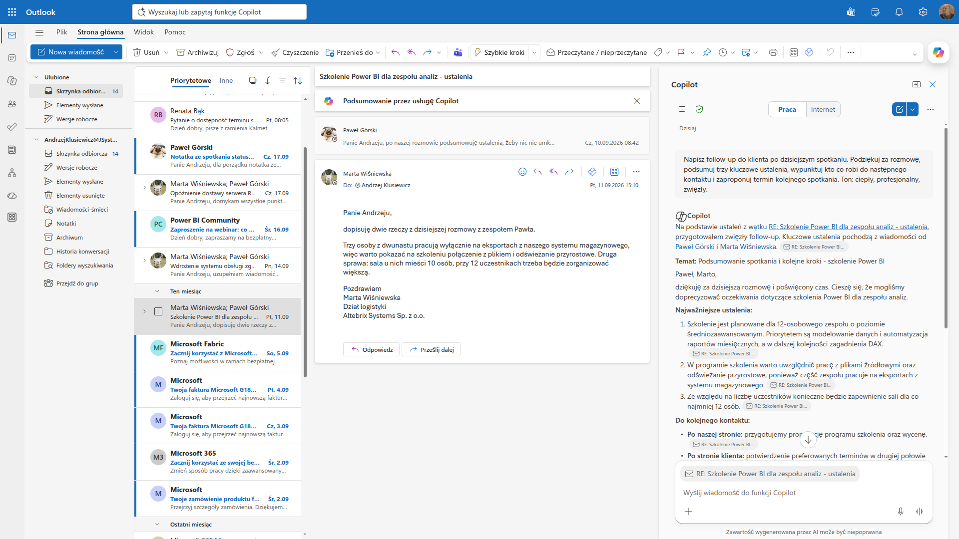This screenshot has width=959, height=539.
Task: Open More apps grid icon in rail
Action: [12, 217]
